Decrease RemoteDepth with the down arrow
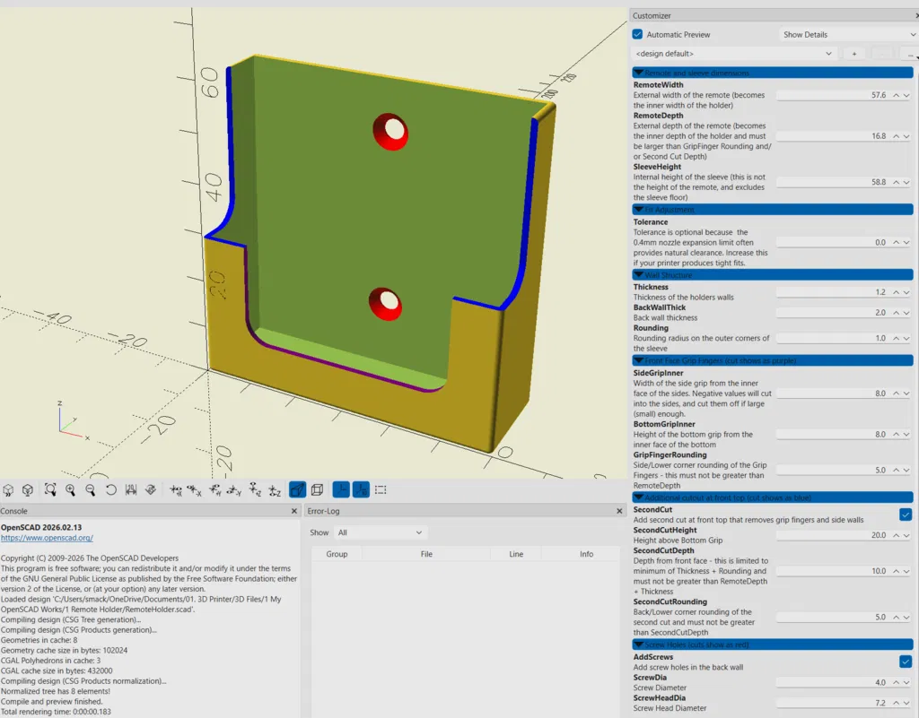Viewport: 919px width, 718px height. tap(906, 135)
